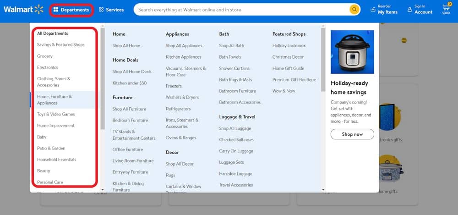
Task: Open Irons, Steamers & Accessories link
Action: coord(182,123)
